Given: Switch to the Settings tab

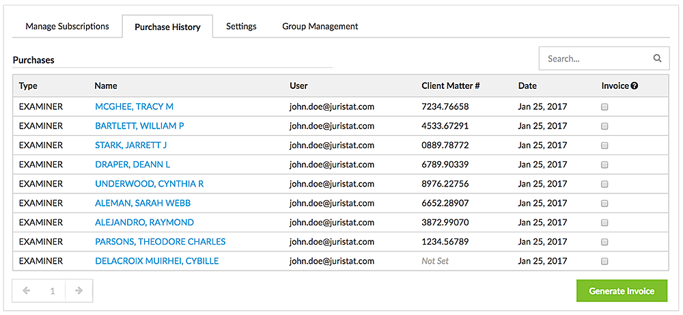Looking at the screenshot, I should (x=241, y=26).
